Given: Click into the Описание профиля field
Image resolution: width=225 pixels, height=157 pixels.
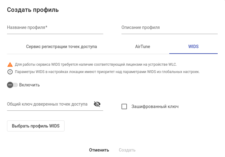Looking at the screenshot, I should pyautogui.click(x=169, y=28).
